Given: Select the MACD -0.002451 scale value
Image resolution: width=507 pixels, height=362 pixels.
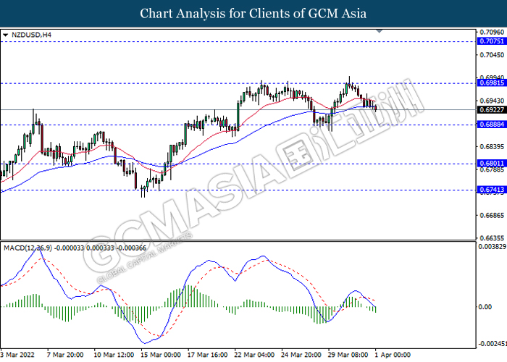Looking at the screenshot, I should coord(492,344).
